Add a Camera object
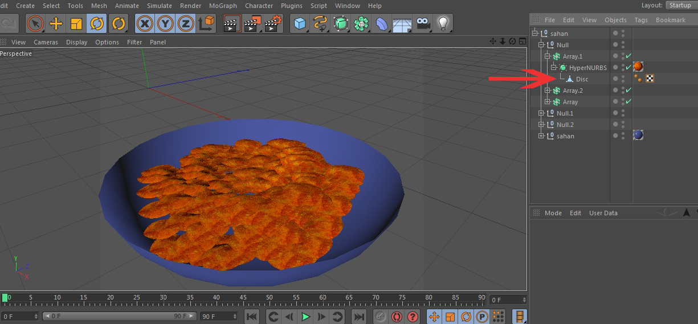 tap(423, 24)
